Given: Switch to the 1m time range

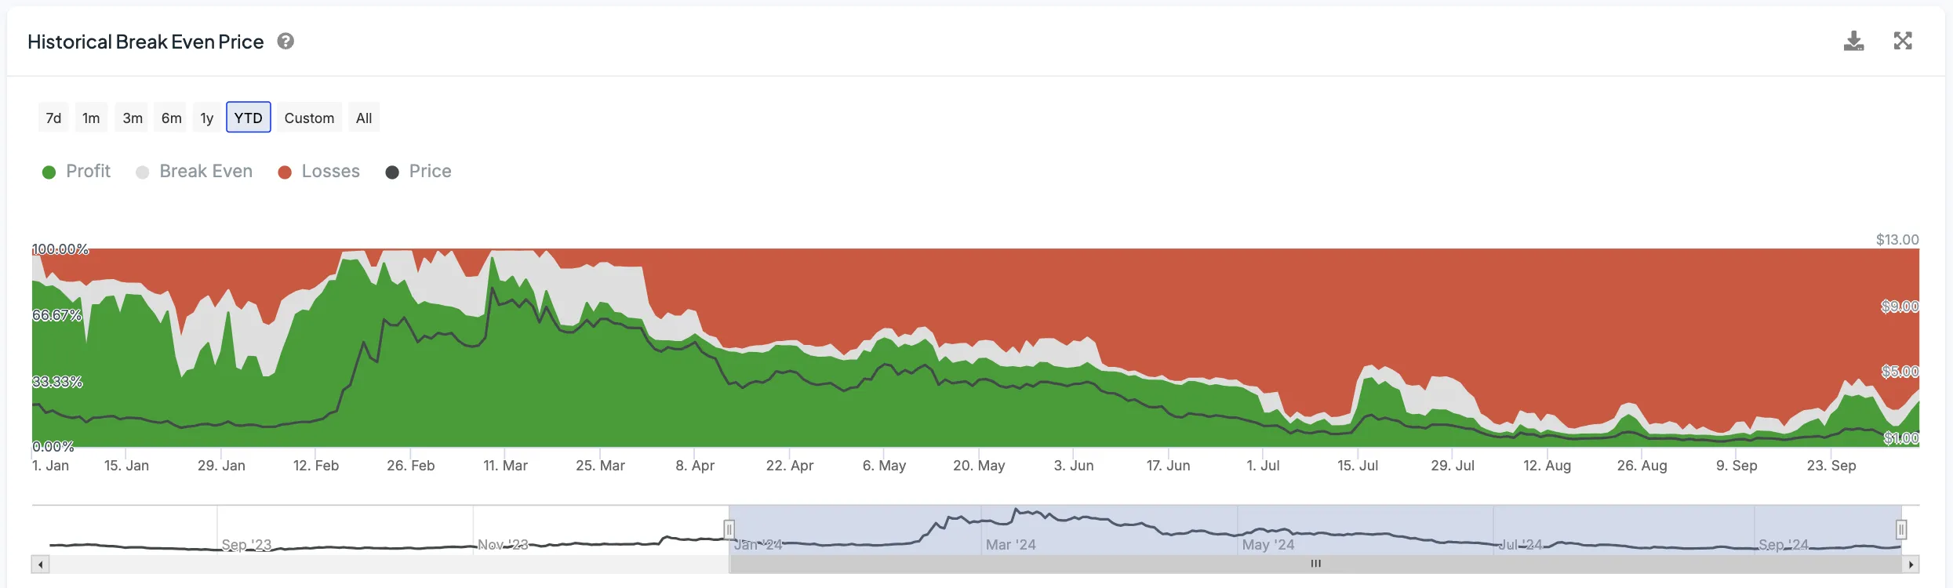Looking at the screenshot, I should tap(91, 118).
